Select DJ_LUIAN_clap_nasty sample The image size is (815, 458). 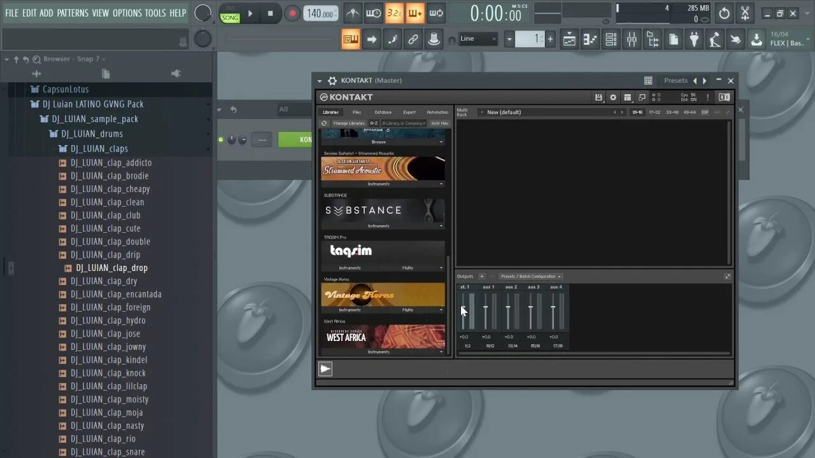pyautogui.click(x=108, y=426)
